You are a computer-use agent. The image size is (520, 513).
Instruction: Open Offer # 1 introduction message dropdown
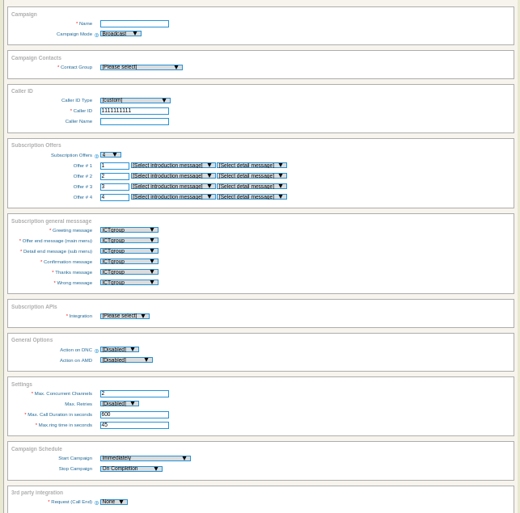tap(173, 165)
